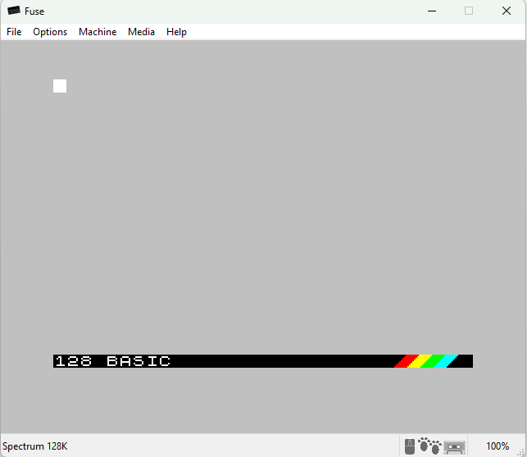Screen dimensions: 527x457
Task: Open the Machine menu
Action: pos(98,32)
